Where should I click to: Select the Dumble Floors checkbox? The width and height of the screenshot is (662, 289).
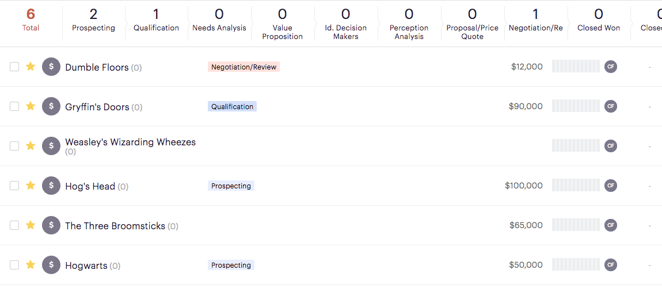pyautogui.click(x=14, y=67)
